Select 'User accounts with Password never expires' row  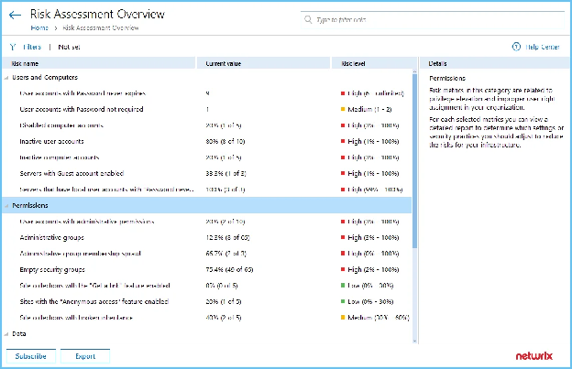[x=207, y=93]
